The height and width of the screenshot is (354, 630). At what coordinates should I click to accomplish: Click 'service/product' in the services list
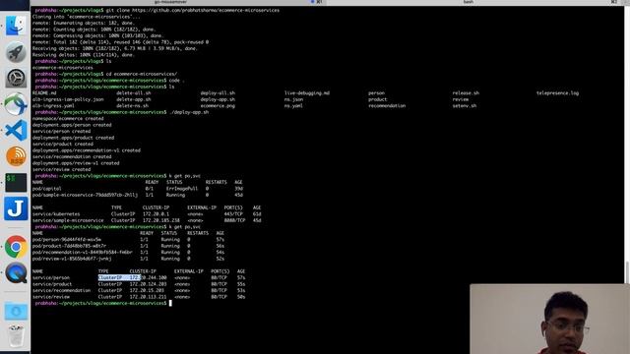(52, 284)
